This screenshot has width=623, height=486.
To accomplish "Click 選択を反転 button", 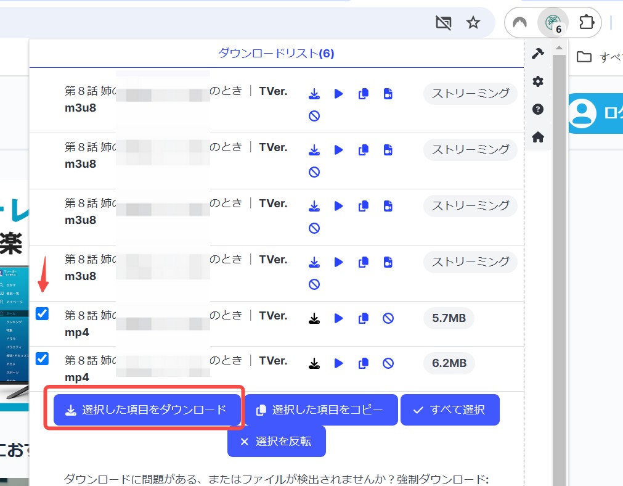I will [x=277, y=442].
